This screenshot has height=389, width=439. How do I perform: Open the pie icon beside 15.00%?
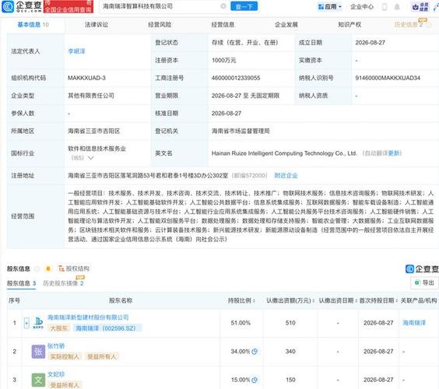tap(255, 380)
